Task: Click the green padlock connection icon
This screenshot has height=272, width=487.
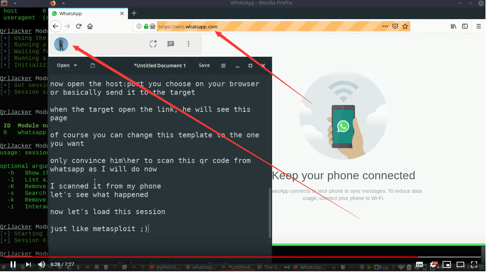Action: 146,27
